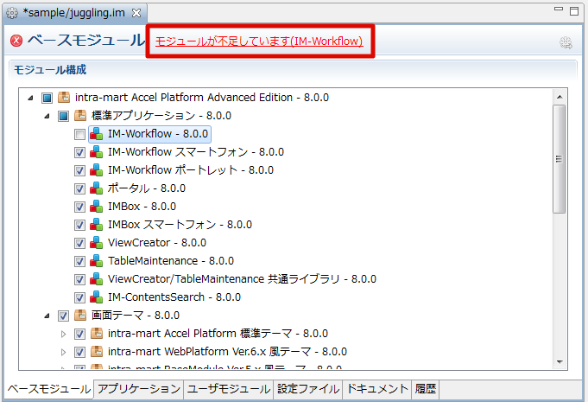This screenshot has width=588, height=402.
Task: Click the module icon for IM-ContentsSearch
Action: click(97, 297)
